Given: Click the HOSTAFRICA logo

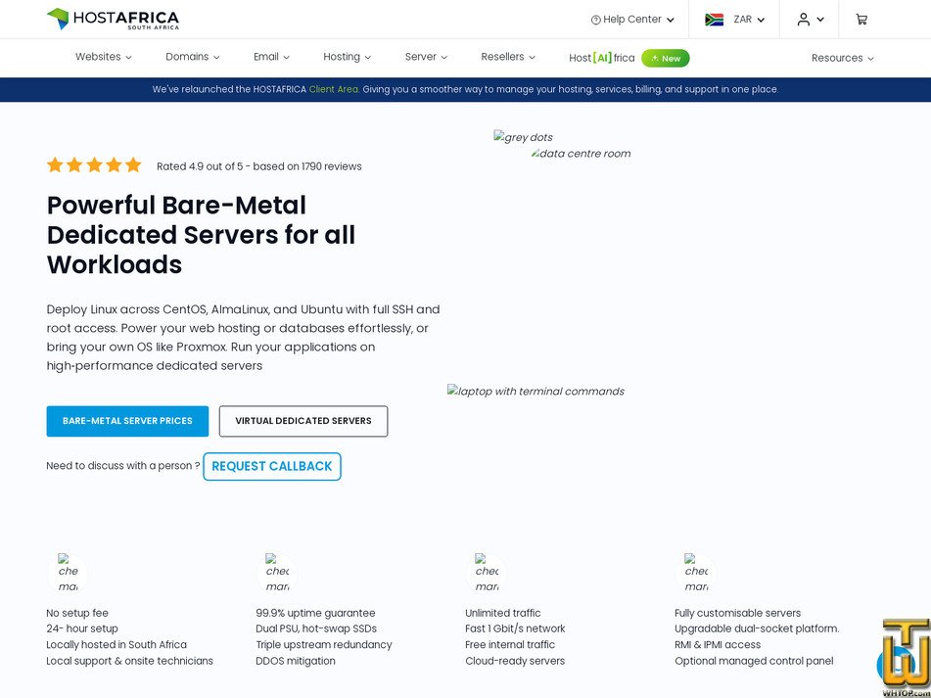Looking at the screenshot, I should click(x=113, y=19).
